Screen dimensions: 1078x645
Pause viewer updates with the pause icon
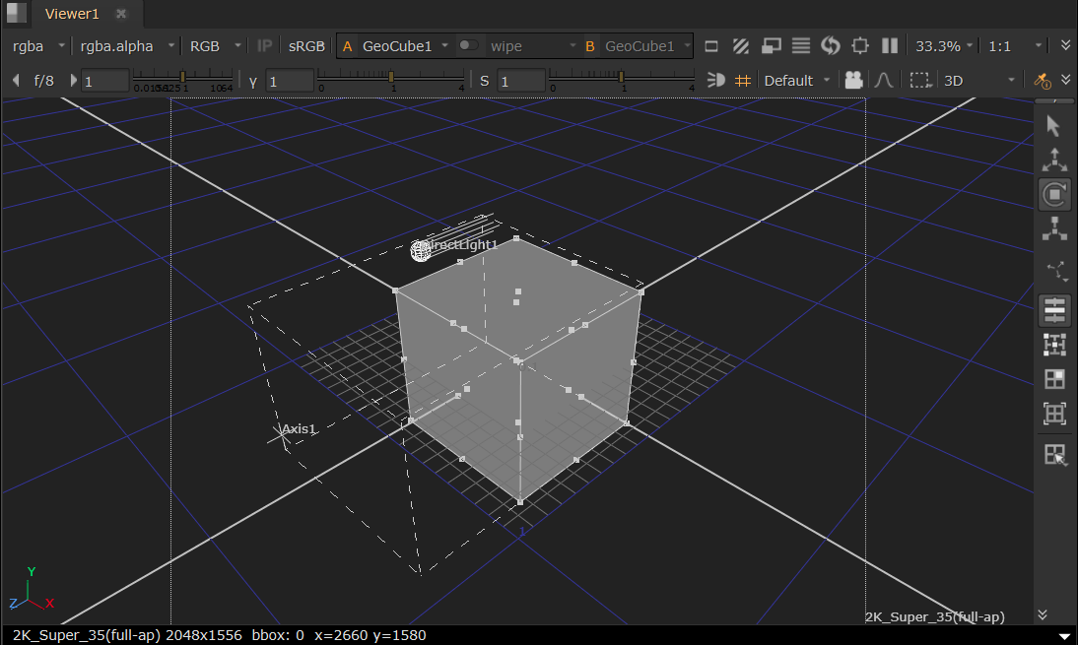(x=890, y=46)
